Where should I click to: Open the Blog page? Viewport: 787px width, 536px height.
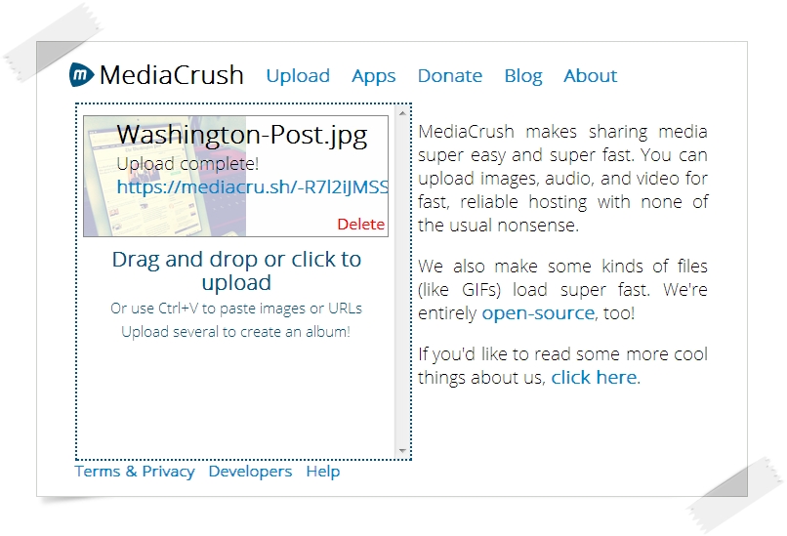pyautogui.click(x=523, y=76)
